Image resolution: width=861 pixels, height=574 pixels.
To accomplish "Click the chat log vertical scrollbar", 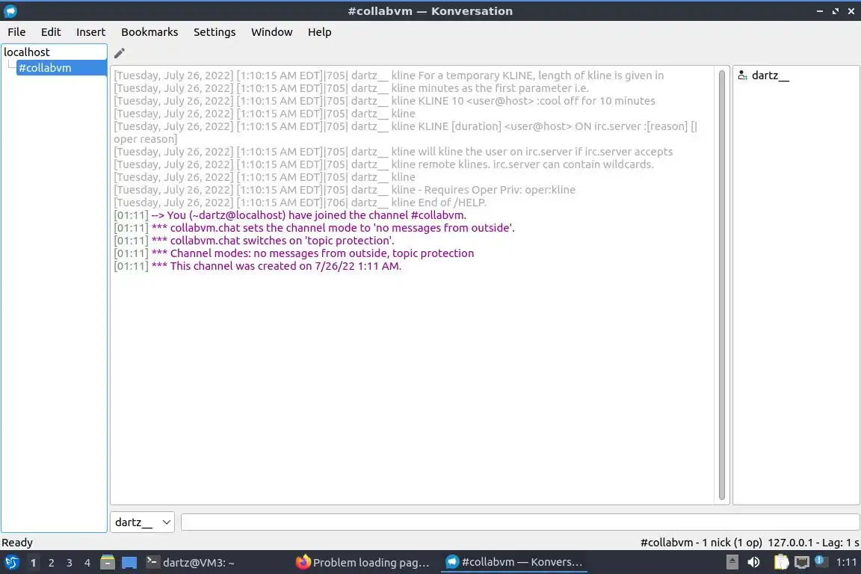I will 721,285.
